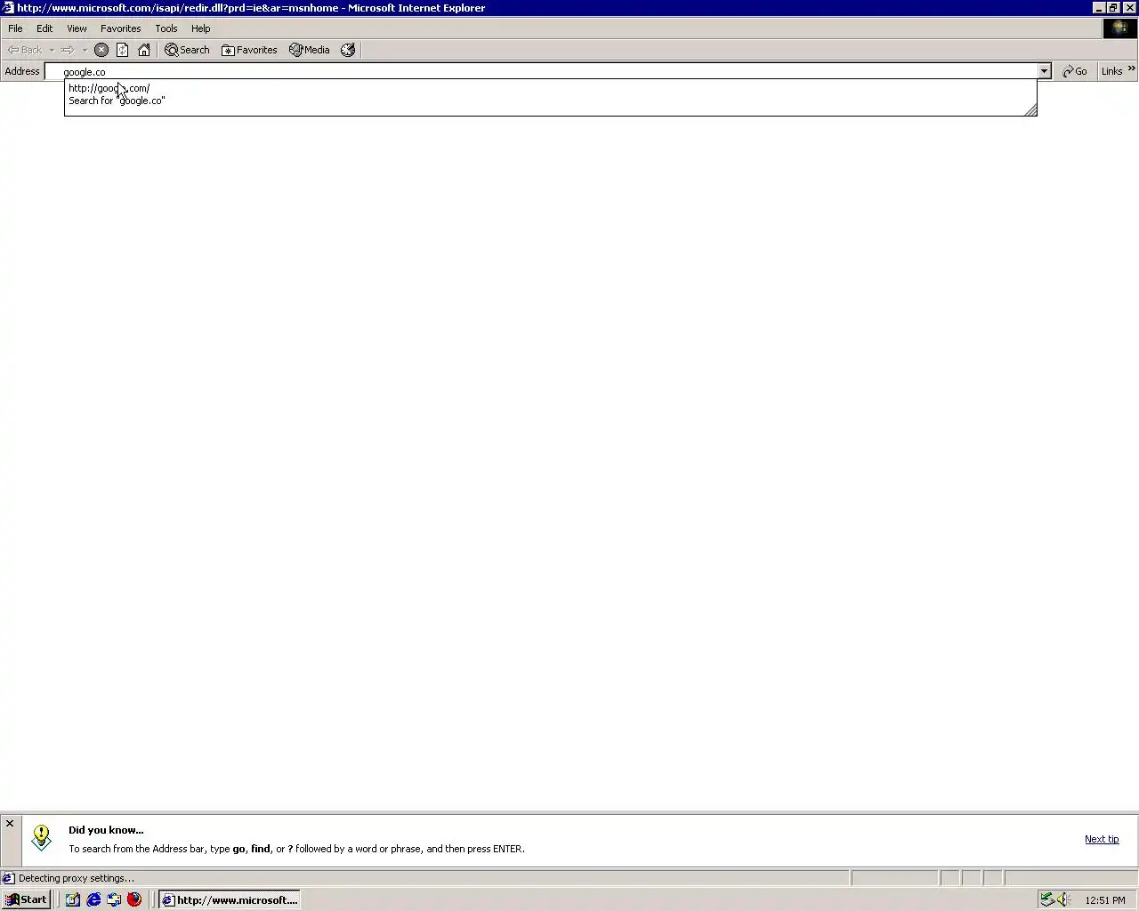Viewport: 1139px width, 911px height.
Task: Click the Stop loading toolbar icon
Action: [101, 50]
